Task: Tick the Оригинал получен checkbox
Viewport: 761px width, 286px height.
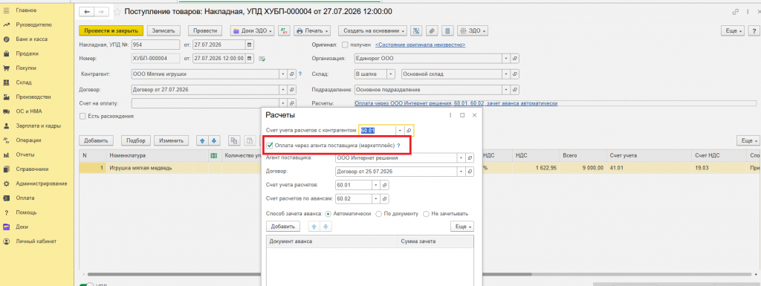Action: pyautogui.click(x=345, y=45)
